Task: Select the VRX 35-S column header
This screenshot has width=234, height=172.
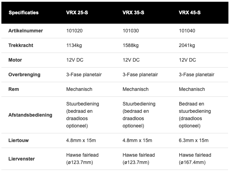Action: (x=133, y=13)
